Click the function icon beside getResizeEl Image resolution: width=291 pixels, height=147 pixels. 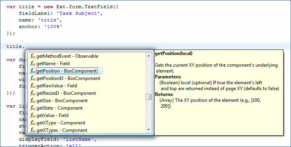coord(33,93)
